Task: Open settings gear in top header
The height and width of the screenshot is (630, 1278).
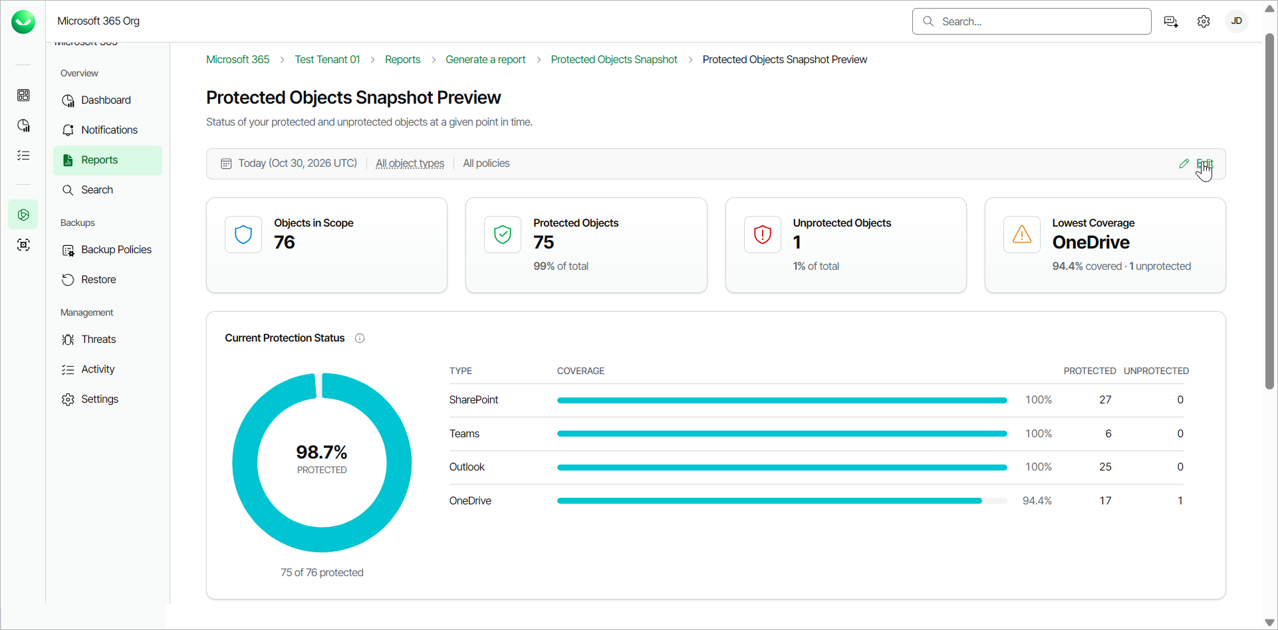Action: tap(1204, 22)
